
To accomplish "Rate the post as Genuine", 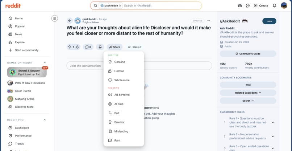I will pyautogui.click(x=124, y=62).
